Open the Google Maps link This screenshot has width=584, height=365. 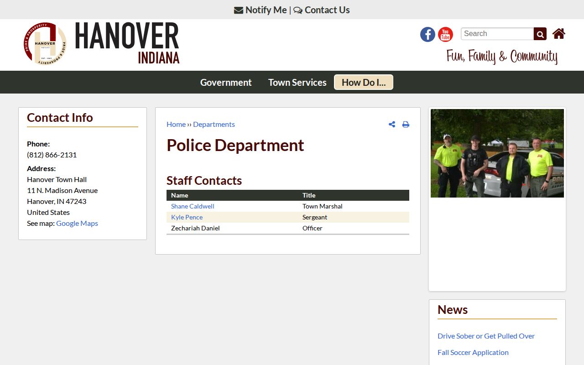[x=77, y=223]
